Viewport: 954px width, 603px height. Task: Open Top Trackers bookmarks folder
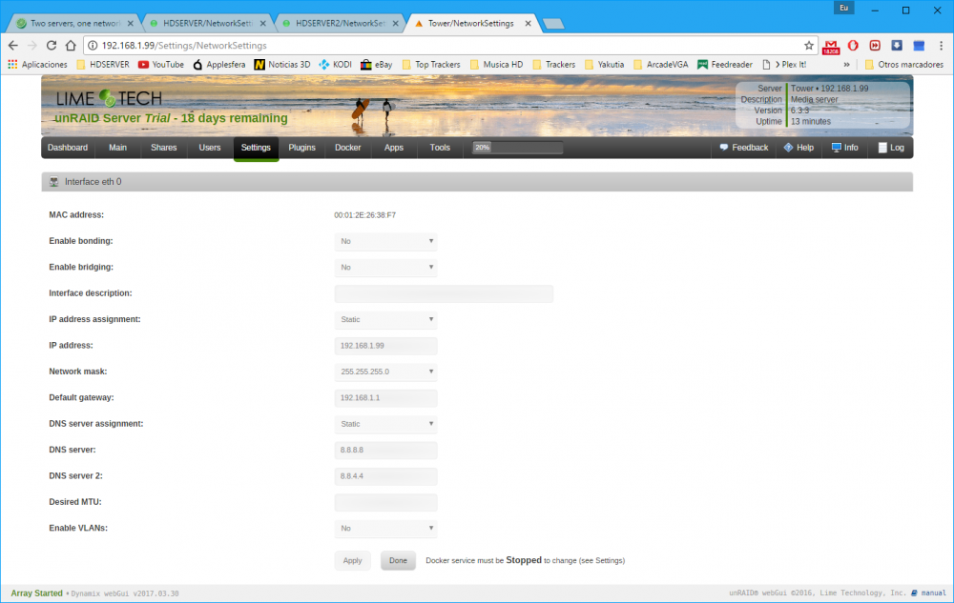(x=431, y=65)
